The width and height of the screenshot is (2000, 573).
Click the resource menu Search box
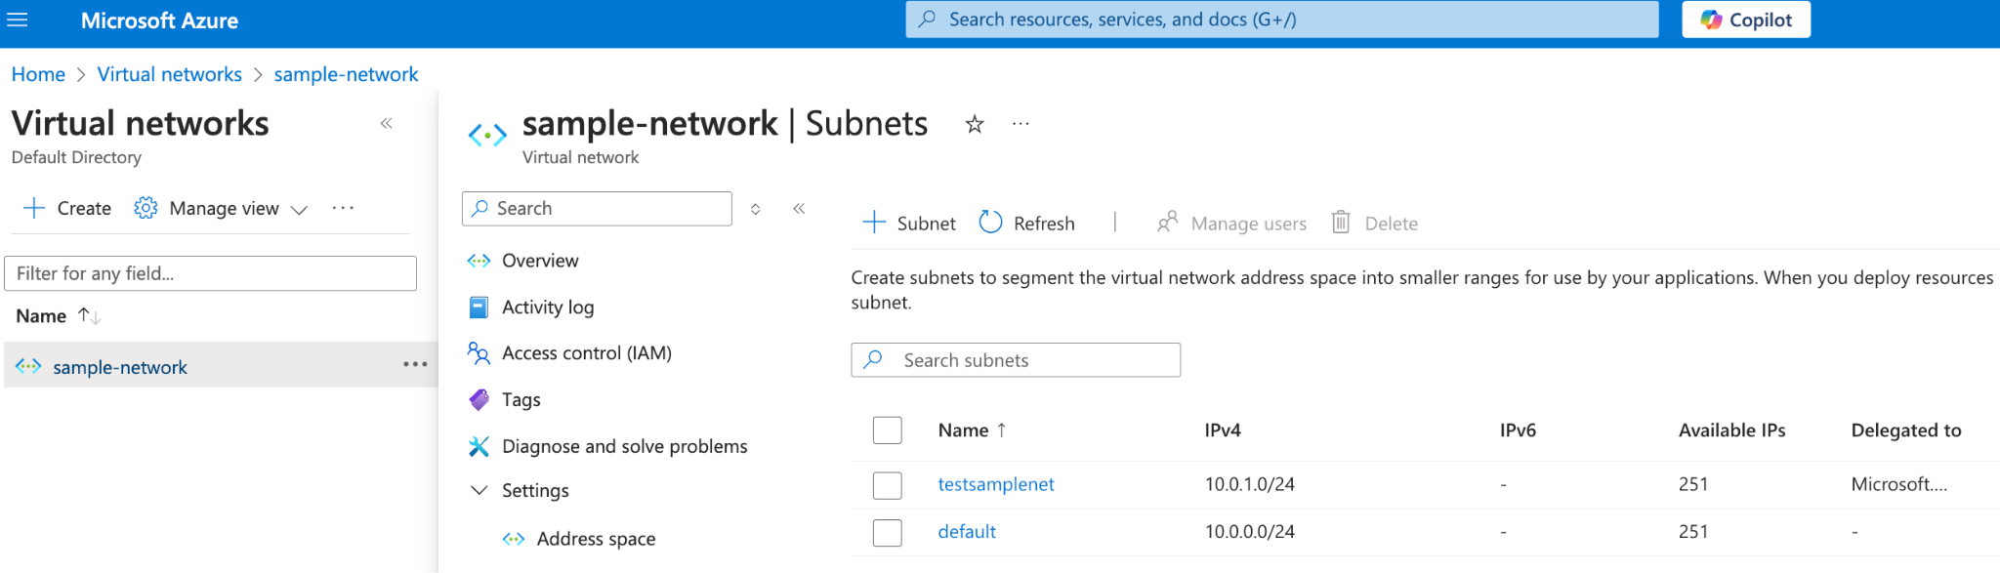pos(597,209)
